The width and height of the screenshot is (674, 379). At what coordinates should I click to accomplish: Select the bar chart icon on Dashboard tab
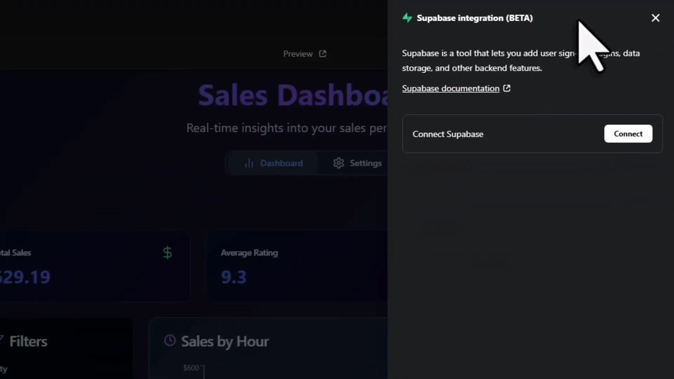[249, 163]
